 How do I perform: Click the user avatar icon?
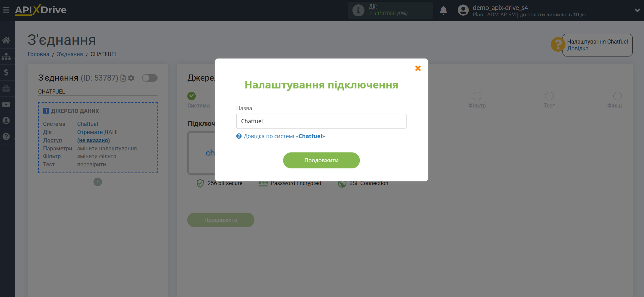463,10
